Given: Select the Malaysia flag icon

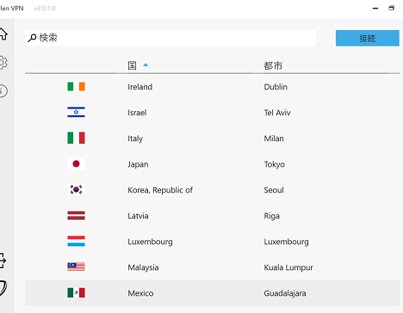Looking at the screenshot, I should (x=76, y=267).
